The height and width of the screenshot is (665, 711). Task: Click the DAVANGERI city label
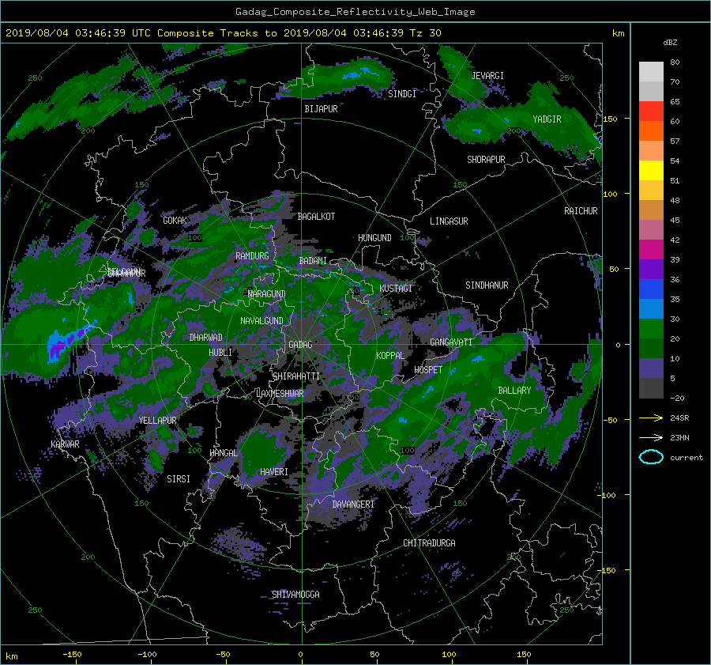click(x=353, y=504)
